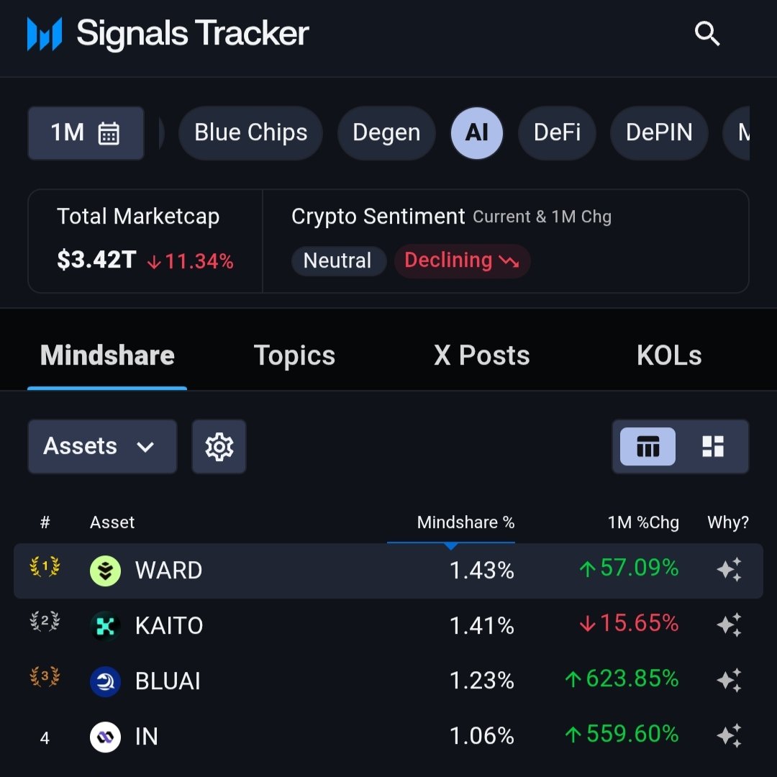Select the Blue Chips category chip

(251, 133)
